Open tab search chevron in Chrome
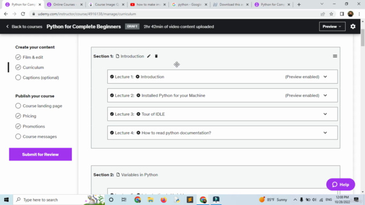This screenshot has height=205, width=365. pos(322,4)
